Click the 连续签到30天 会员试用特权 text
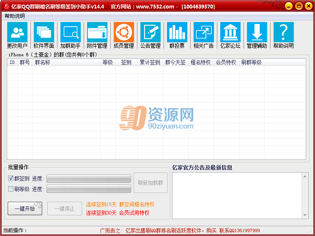The image size is (315, 236). [118, 213]
